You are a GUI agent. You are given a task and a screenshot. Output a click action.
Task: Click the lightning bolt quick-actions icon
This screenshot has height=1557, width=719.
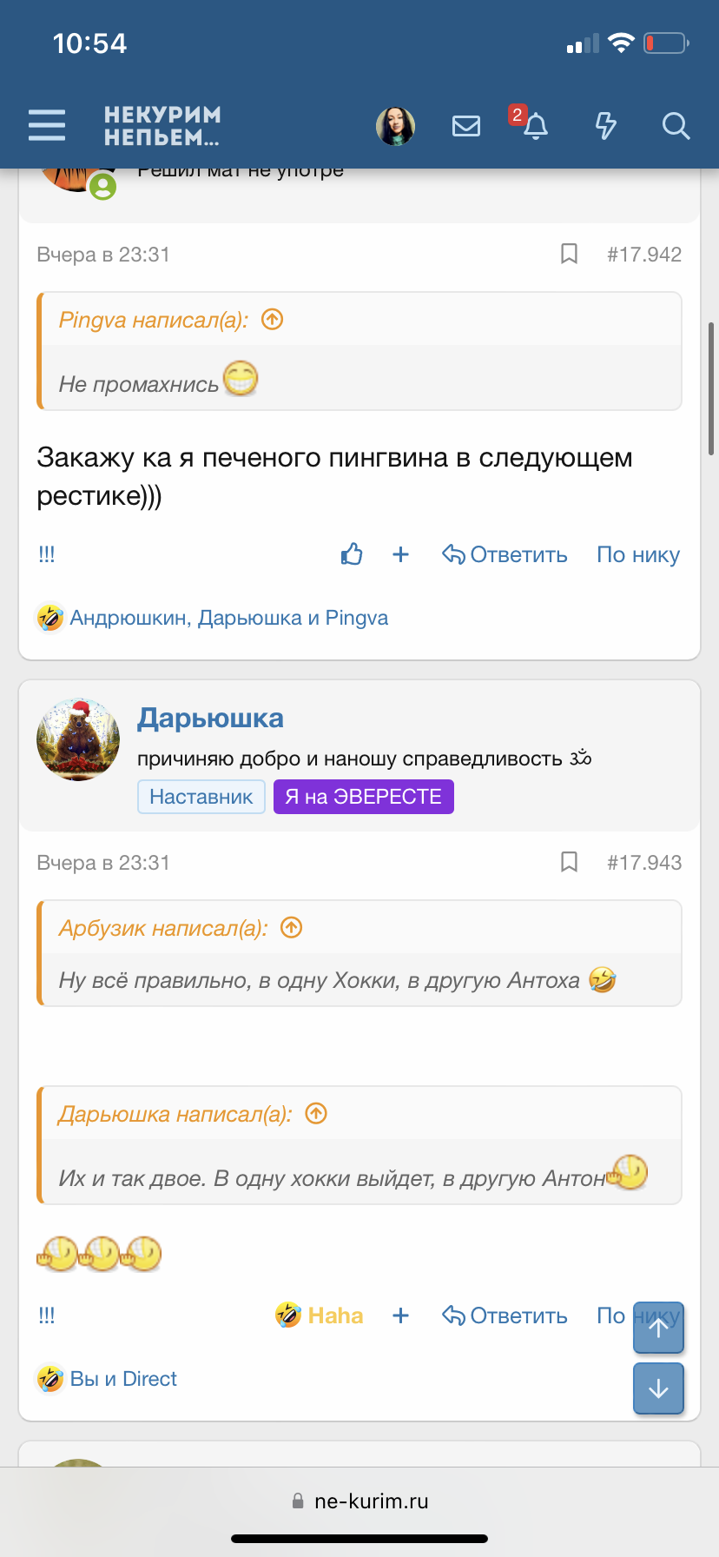(605, 126)
